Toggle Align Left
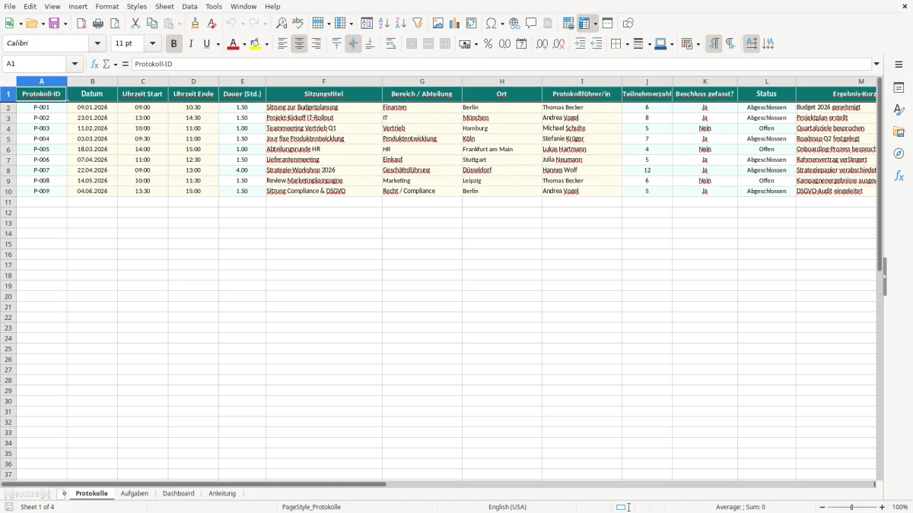The width and height of the screenshot is (913, 513). (282, 44)
